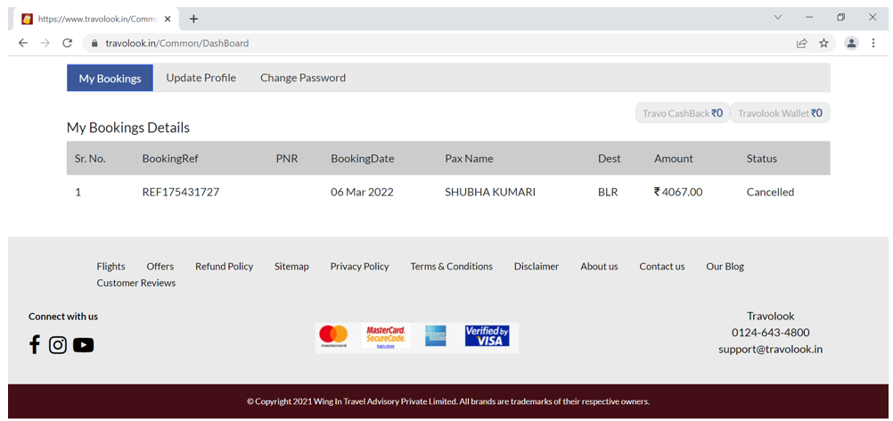This screenshot has height=421, width=893.
Task: Open new tab with plus icon
Action: click(x=193, y=19)
